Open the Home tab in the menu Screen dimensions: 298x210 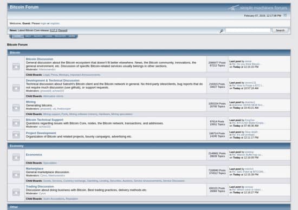coord(17,36)
